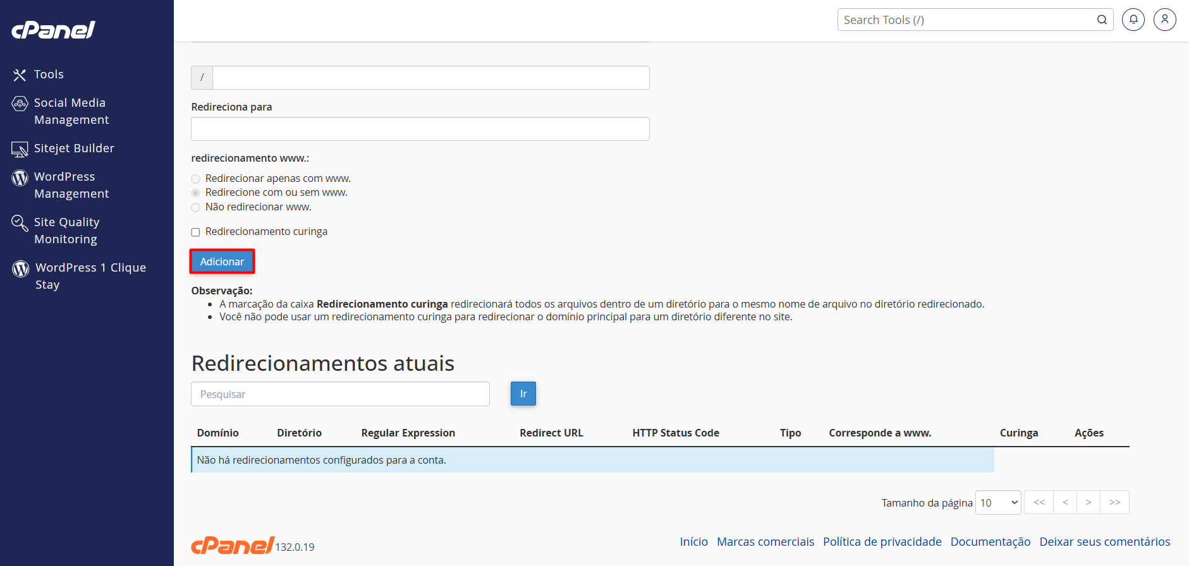This screenshot has width=1189, height=566.
Task: Click the Sitejet Builder monitor icon
Action: pyautogui.click(x=20, y=149)
